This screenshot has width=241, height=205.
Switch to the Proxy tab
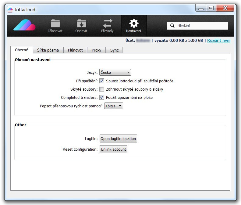point(96,50)
